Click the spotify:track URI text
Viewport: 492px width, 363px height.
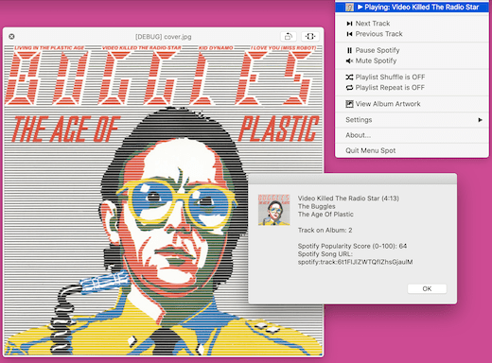(x=355, y=262)
